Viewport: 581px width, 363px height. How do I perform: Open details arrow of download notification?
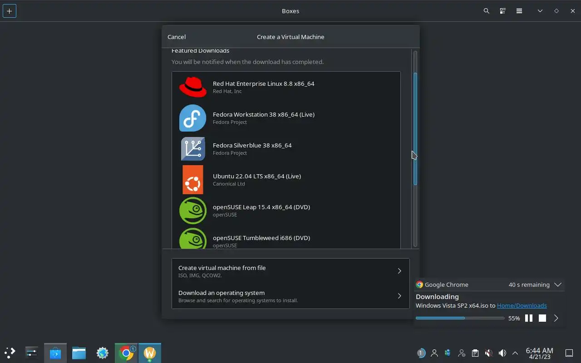tap(556, 318)
